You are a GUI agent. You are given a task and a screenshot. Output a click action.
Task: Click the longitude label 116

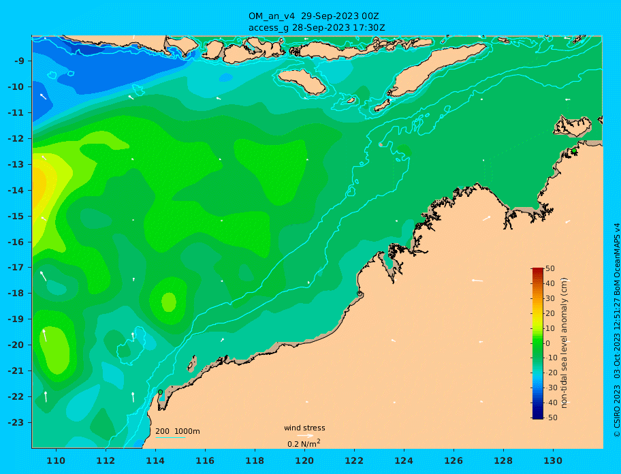coord(205,460)
